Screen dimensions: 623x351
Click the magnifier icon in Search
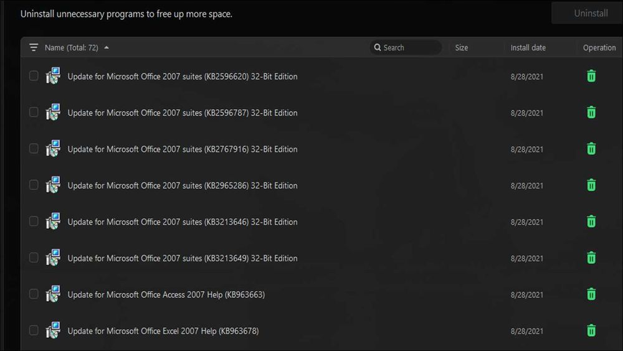pyautogui.click(x=378, y=47)
